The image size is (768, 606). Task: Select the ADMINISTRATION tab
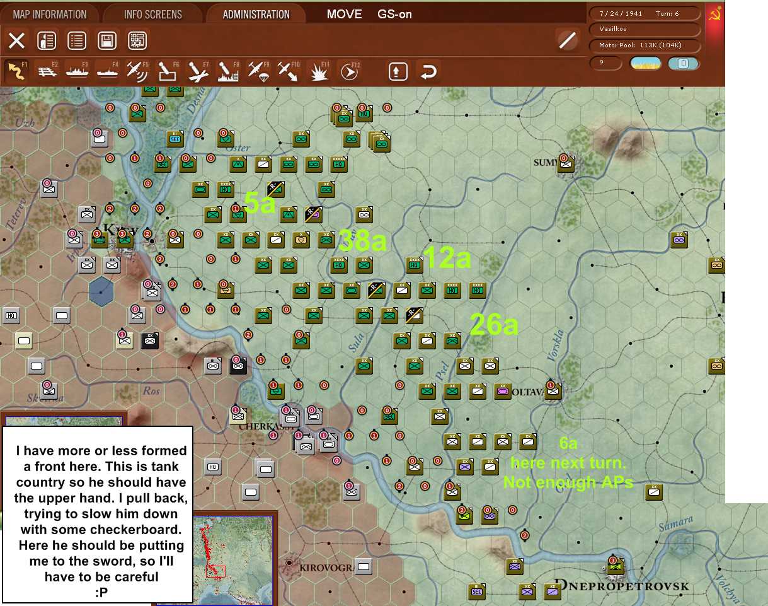tap(256, 14)
